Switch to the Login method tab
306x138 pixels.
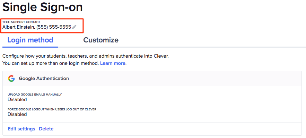(30, 40)
